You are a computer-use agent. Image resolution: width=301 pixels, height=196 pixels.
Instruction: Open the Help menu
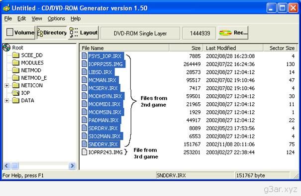(x=76, y=18)
